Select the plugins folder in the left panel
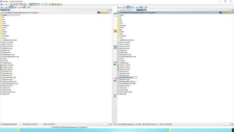 click(x=4, y=32)
